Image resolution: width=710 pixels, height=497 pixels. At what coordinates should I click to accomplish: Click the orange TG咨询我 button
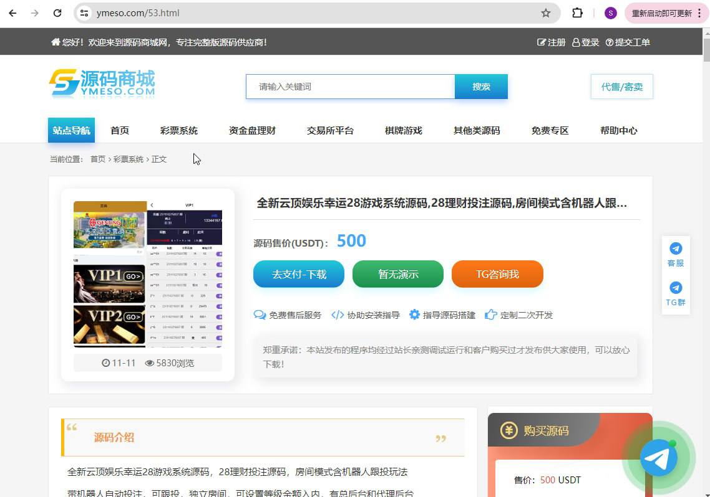tap(497, 274)
